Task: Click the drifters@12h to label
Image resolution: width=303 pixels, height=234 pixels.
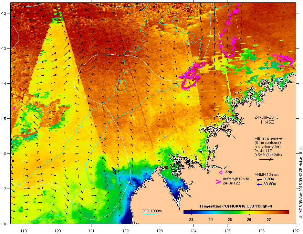Action: (236, 179)
